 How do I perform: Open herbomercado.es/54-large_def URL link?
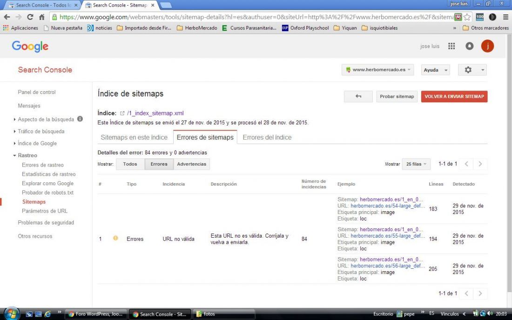(388, 206)
